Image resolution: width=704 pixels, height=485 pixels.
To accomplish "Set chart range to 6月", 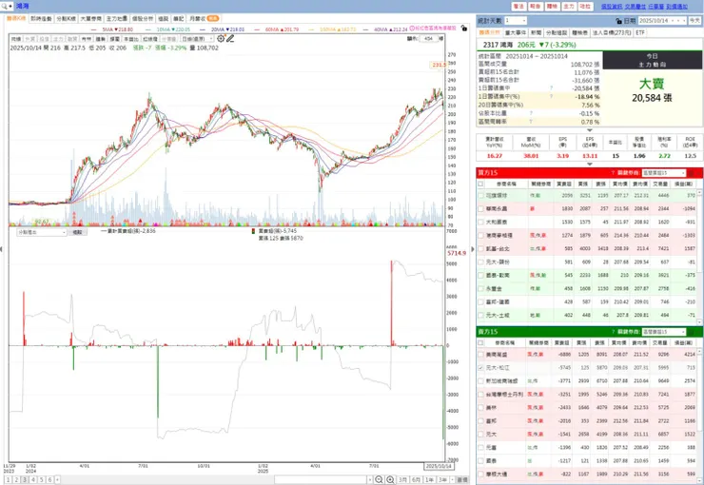I will point(416,479).
